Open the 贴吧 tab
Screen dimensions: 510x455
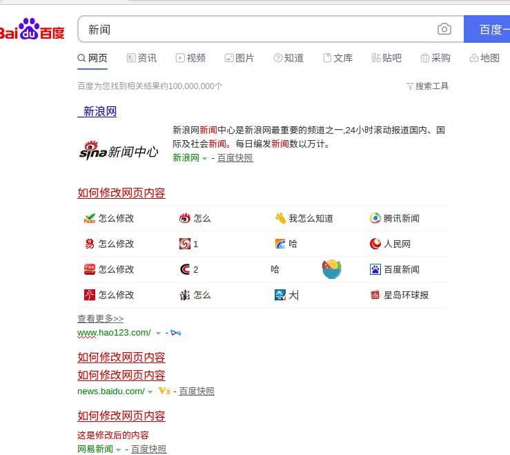click(x=386, y=58)
